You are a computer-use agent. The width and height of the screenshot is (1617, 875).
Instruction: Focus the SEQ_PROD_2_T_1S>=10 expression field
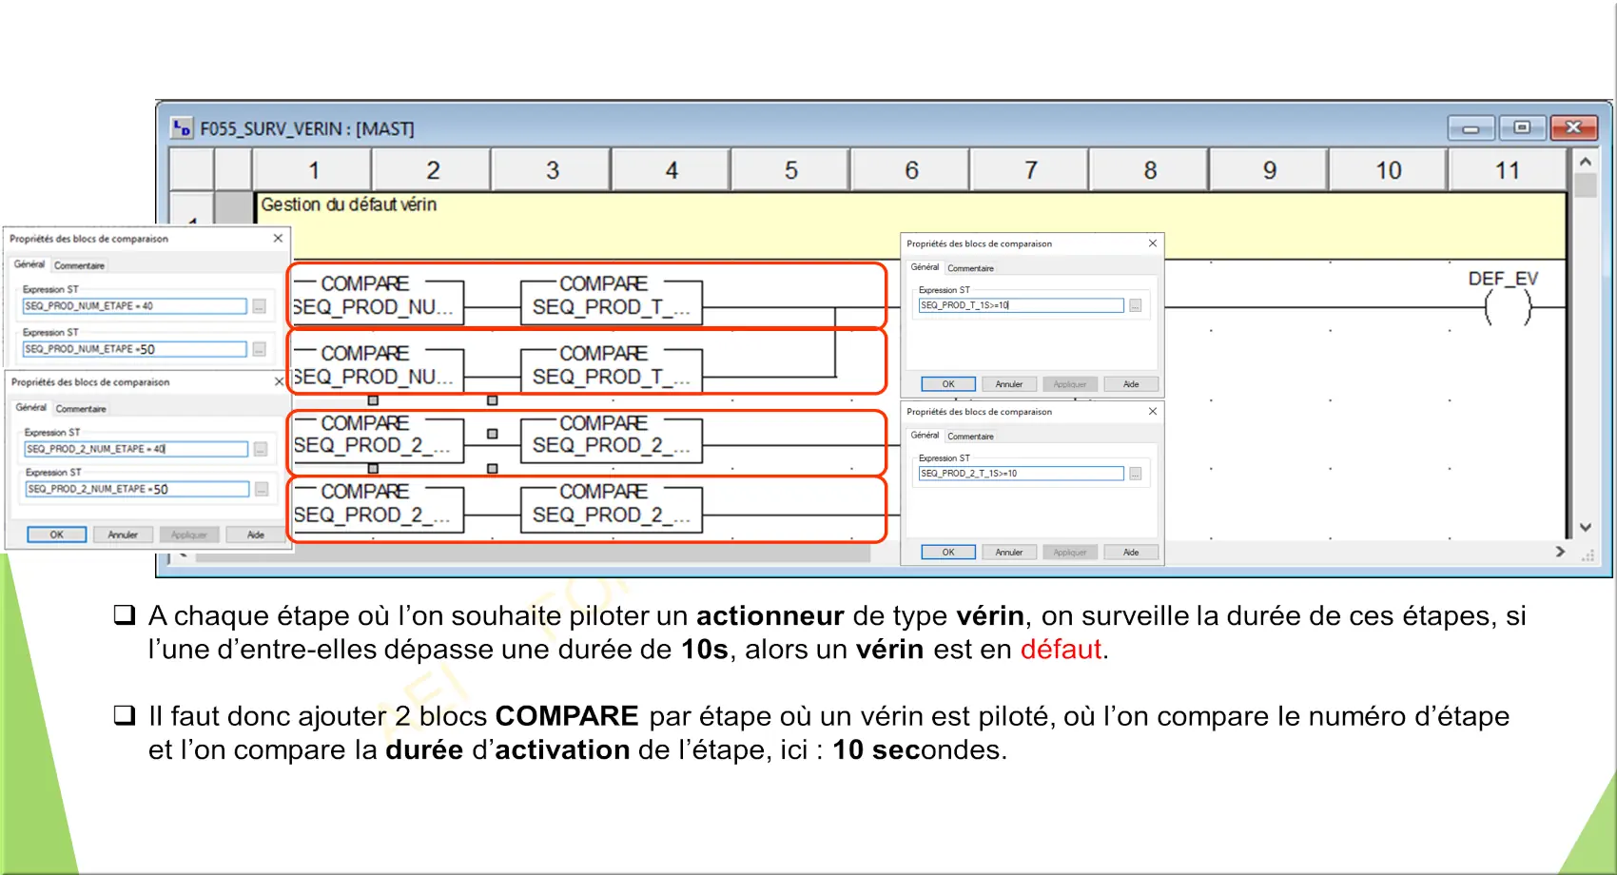(1021, 474)
